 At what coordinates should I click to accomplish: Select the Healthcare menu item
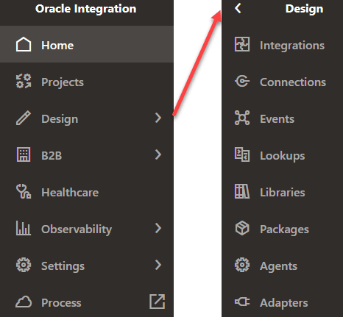coord(87,191)
